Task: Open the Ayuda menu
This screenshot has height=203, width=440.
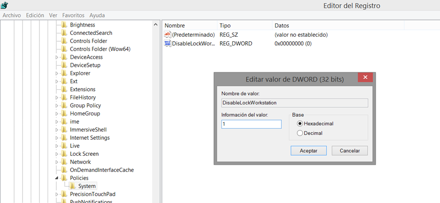Action: (97, 15)
